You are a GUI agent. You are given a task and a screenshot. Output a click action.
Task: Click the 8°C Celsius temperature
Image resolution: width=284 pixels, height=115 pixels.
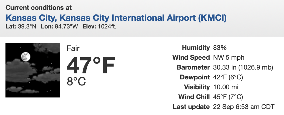click(76, 81)
